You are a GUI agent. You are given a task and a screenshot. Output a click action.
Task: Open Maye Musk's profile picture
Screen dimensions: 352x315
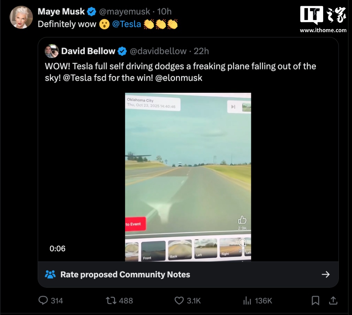click(x=21, y=17)
